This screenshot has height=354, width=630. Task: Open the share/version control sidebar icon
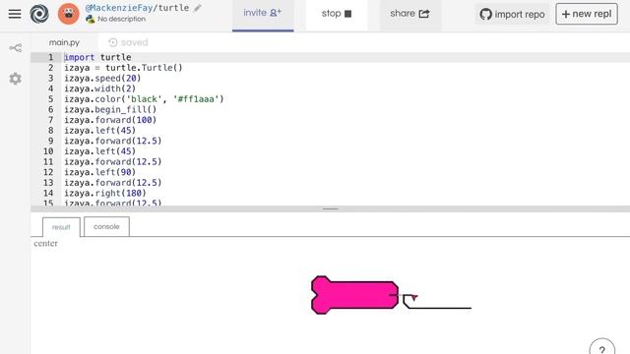pos(16,48)
